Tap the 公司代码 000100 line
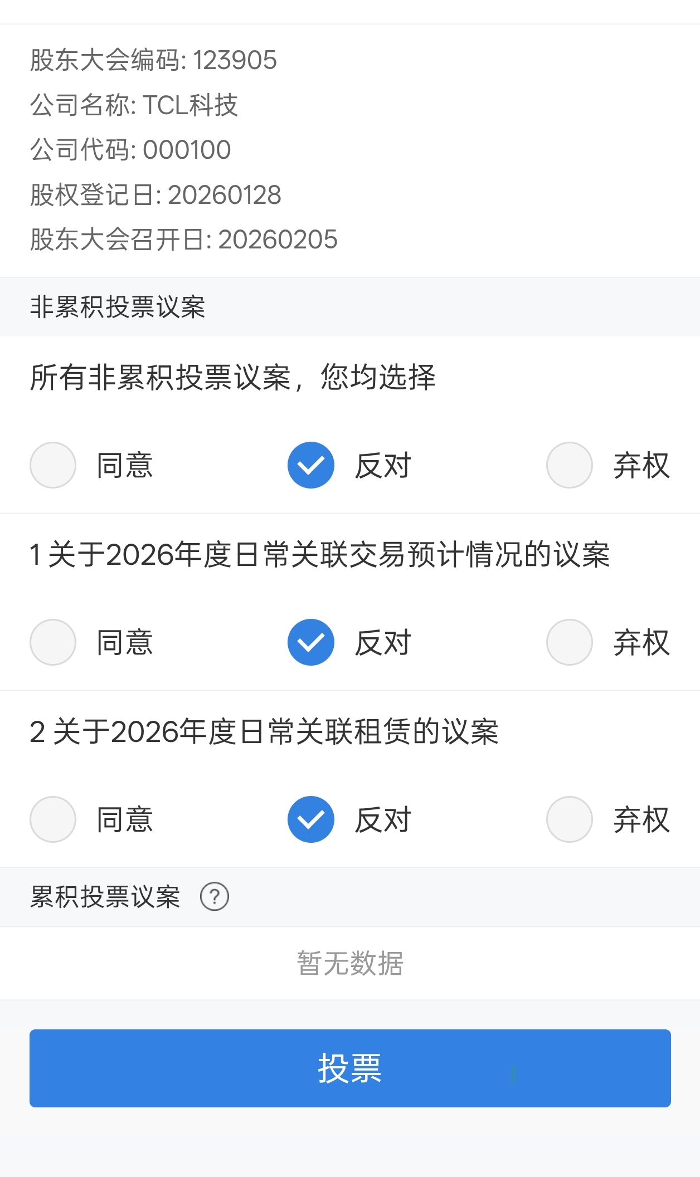The width and height of the screenshot is (700, 1177). tap(130, 150)
